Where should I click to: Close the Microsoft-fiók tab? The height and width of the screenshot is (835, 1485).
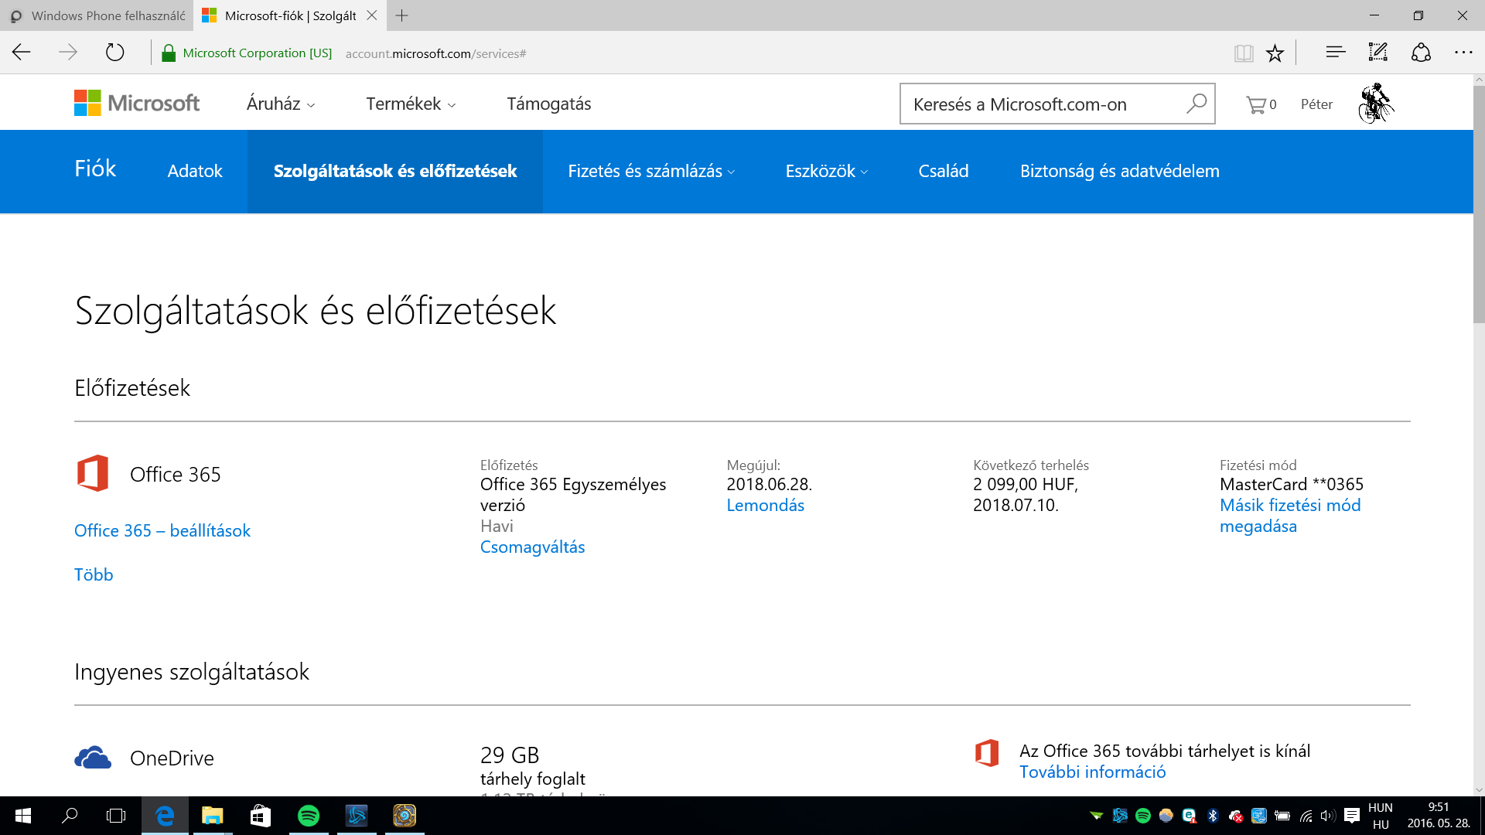click(x=372, y=15)
